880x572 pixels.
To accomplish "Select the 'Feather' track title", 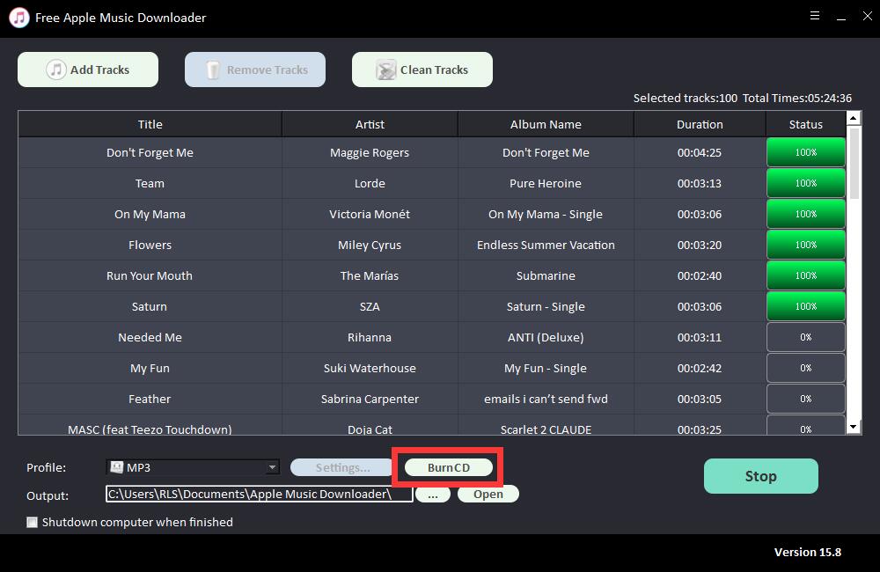I will [150, 400].
